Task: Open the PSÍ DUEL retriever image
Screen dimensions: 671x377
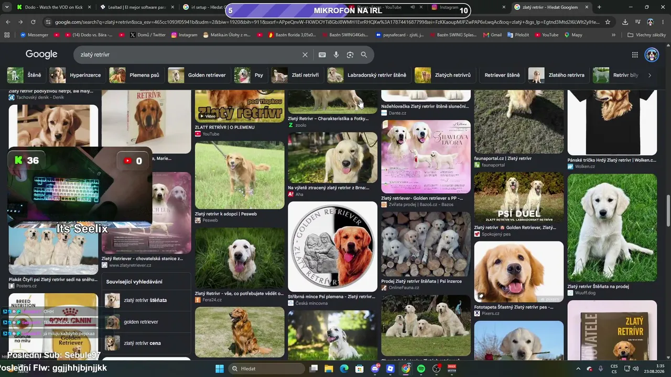Action: pyautogui.click(x=519, y=197)
